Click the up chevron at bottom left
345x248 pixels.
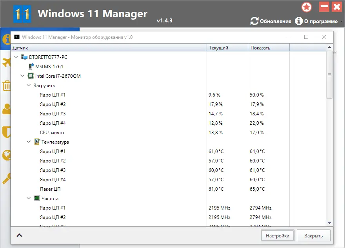click(x=19, y=235)
